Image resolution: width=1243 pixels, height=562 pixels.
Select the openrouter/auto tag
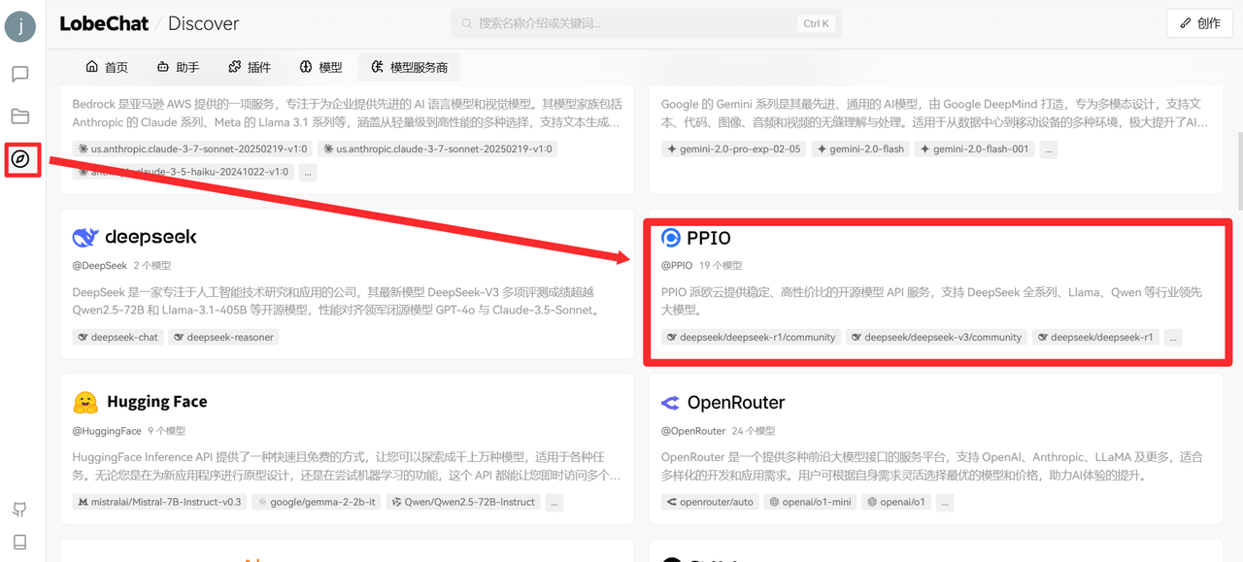coord(710,502)
